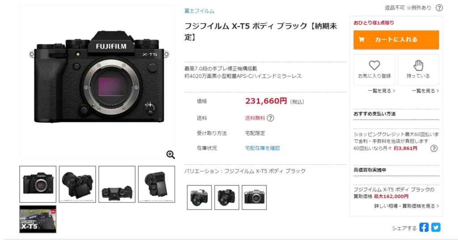Share on Twitter icon
Image resolution: width=458 pixels, height=240 pixels.
pos(436,228)
